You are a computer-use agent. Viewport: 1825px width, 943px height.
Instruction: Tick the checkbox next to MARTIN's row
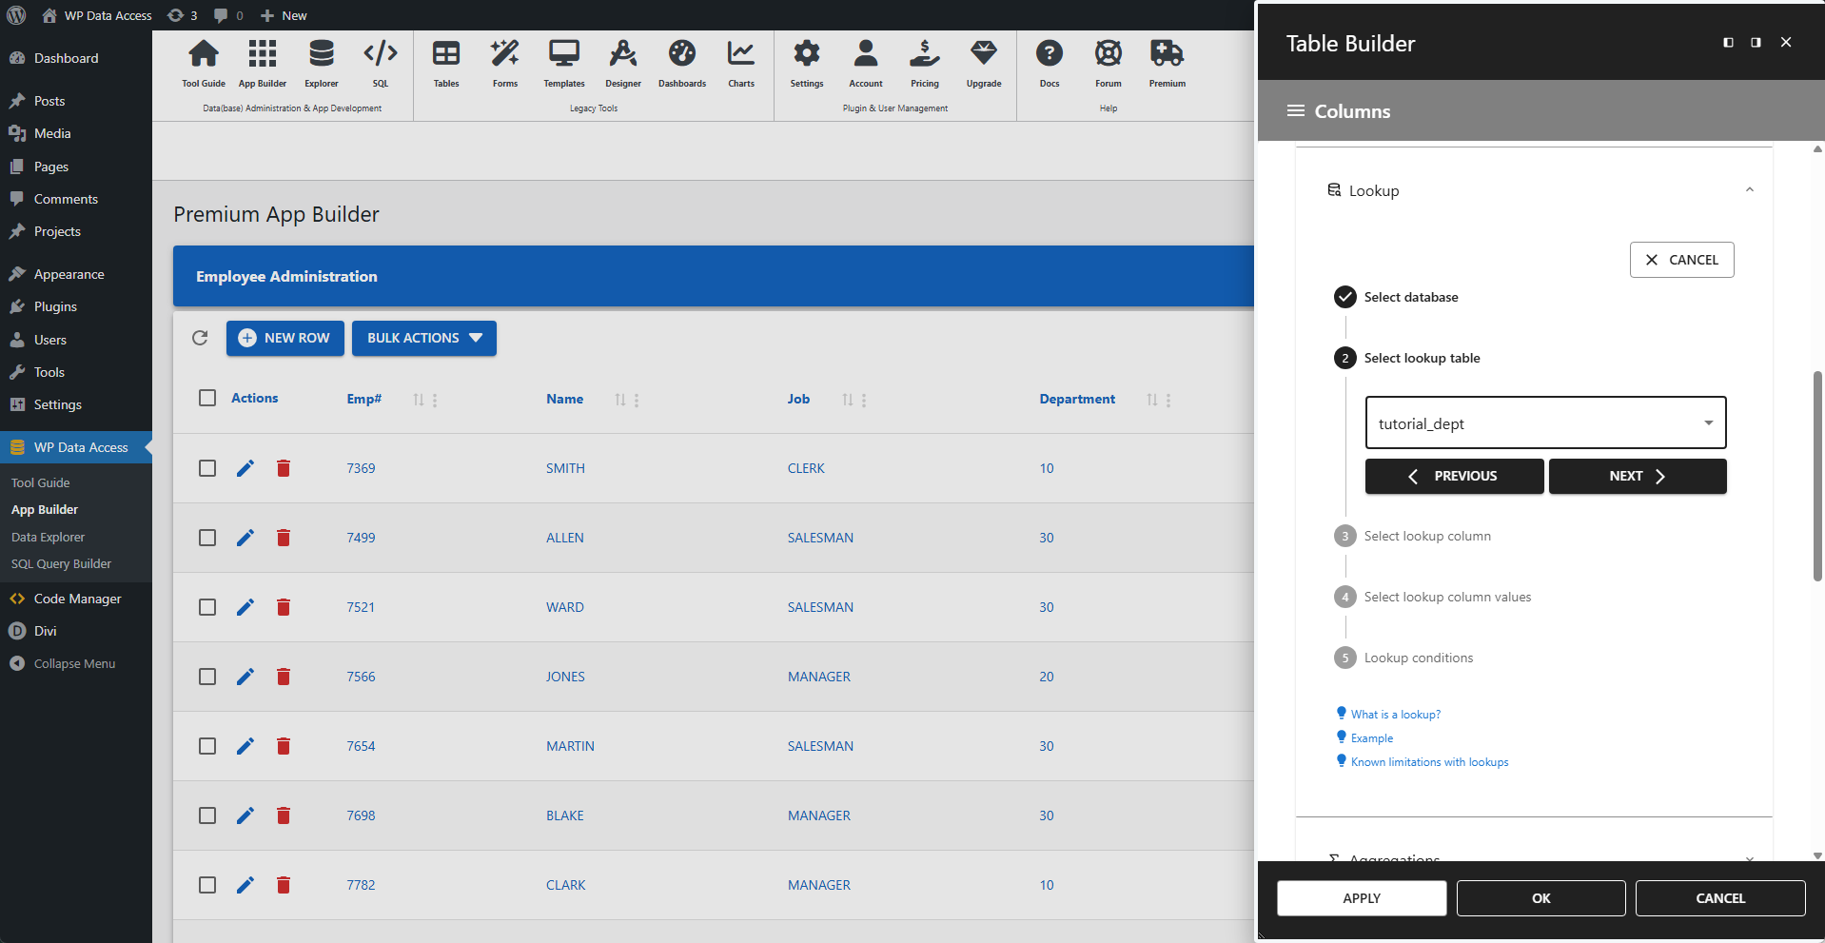tap(206, 746)
